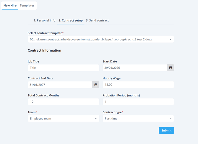Click the Team field label
Screen dimensions: 198x144
[32, 112]
